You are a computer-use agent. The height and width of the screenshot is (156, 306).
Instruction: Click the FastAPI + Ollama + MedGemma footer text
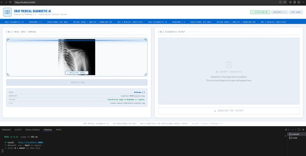[207, 124]
